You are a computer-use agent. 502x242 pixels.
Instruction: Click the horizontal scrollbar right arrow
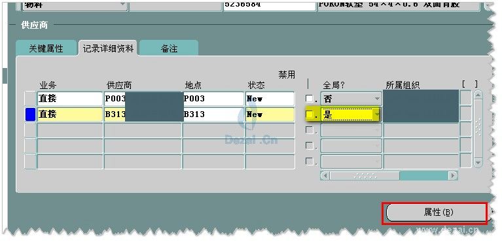[x=453, y=175]
